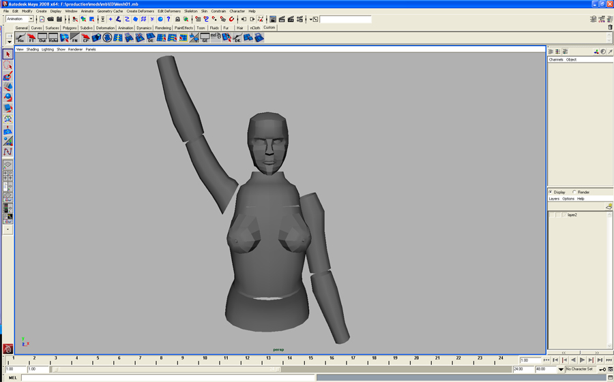Click the range slider bar
The width and height of the screenshot is (614, 382).
point(166,369)
